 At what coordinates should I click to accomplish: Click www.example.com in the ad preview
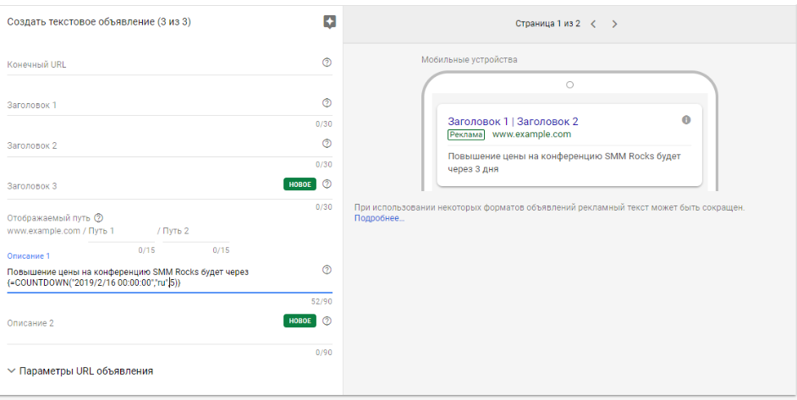(x=531, y=134)
